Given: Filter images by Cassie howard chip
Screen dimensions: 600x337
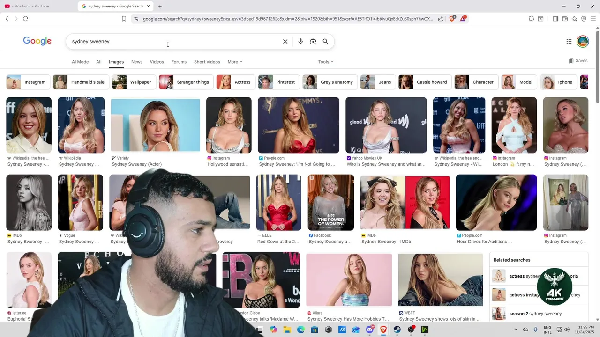Looking at the screenshot, I should tap(425, 82).
